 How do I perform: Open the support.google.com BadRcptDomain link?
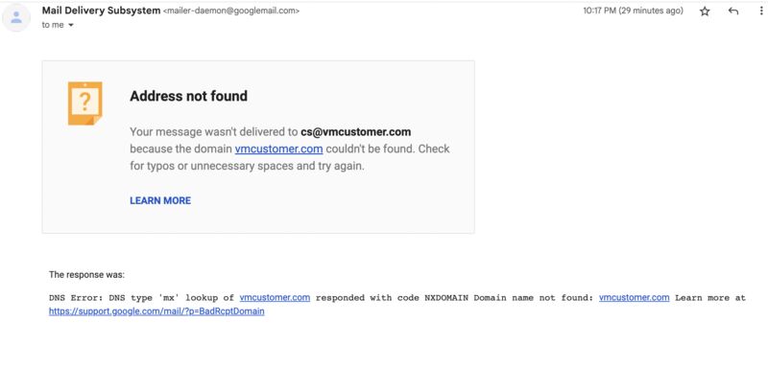click(x=156, y=311)
